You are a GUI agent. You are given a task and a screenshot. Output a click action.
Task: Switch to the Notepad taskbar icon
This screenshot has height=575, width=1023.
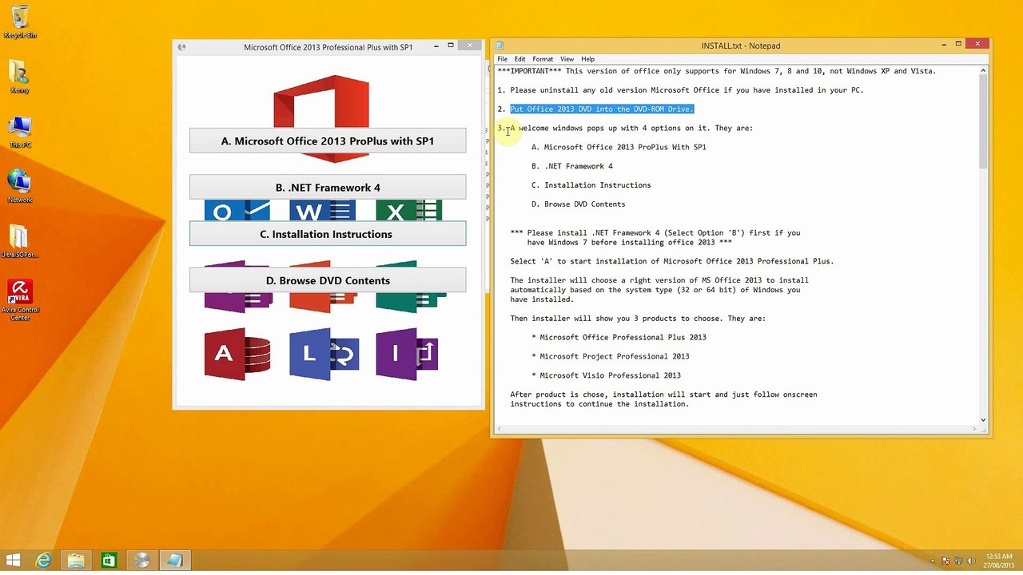pos(174,561)
